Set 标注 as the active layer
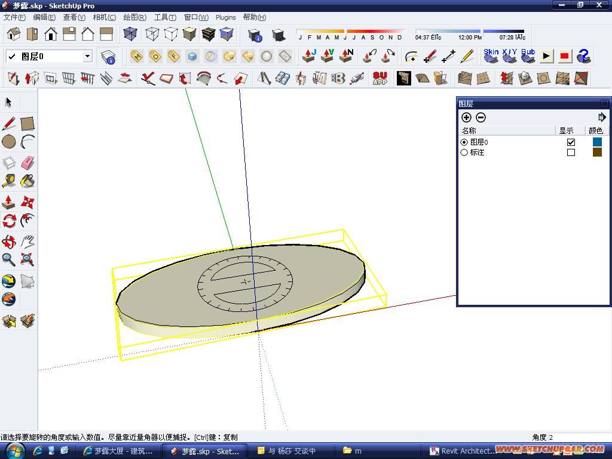This screenshot has width=612, height=459. pos(464,152)
